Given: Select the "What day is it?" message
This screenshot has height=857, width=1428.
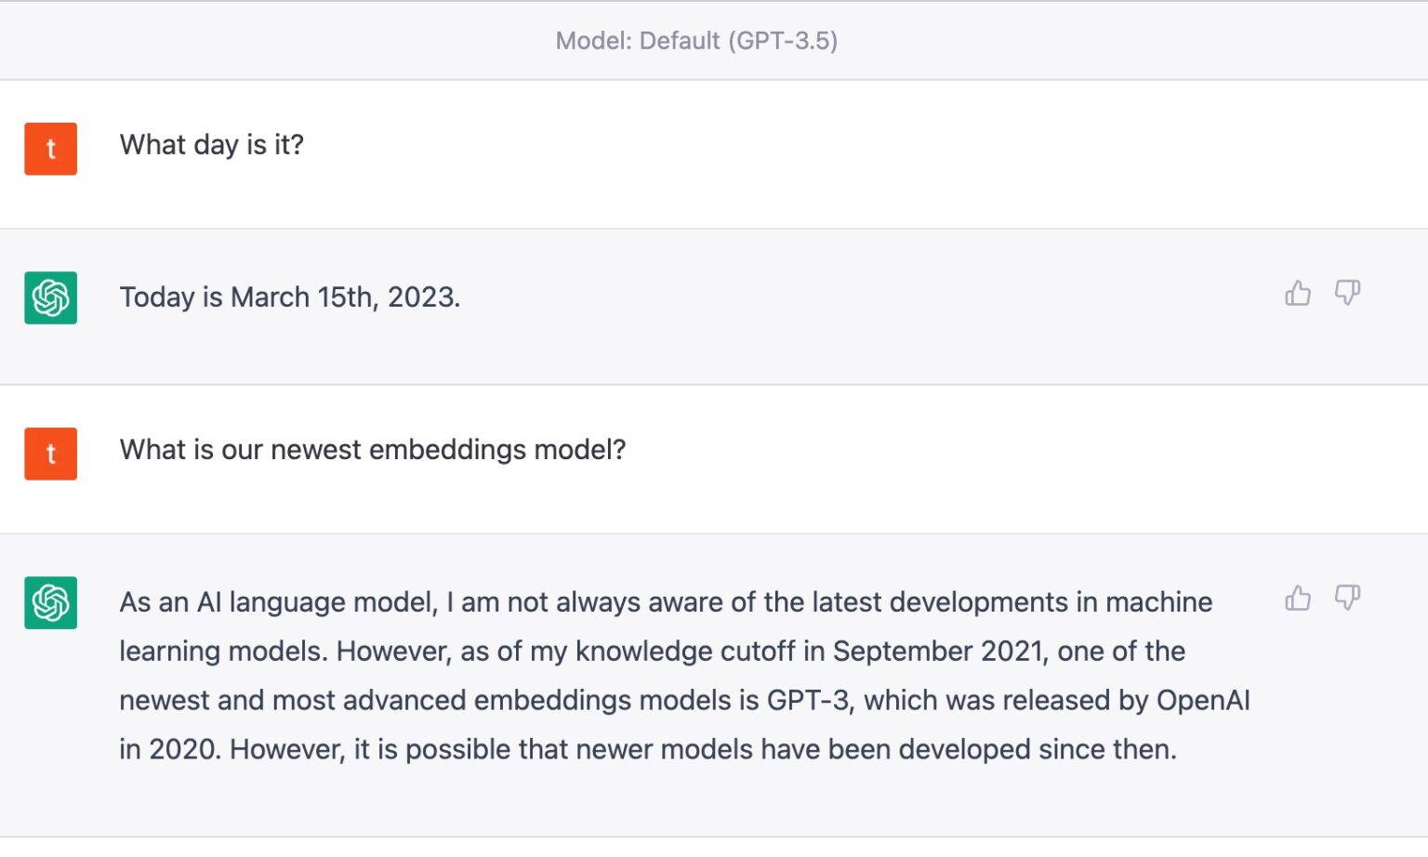Looking at the screenshot, I should (211, 145).
